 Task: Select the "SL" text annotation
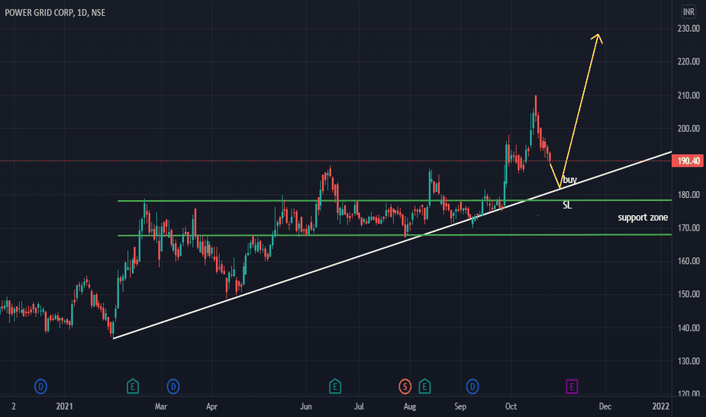tap(567, 205)
